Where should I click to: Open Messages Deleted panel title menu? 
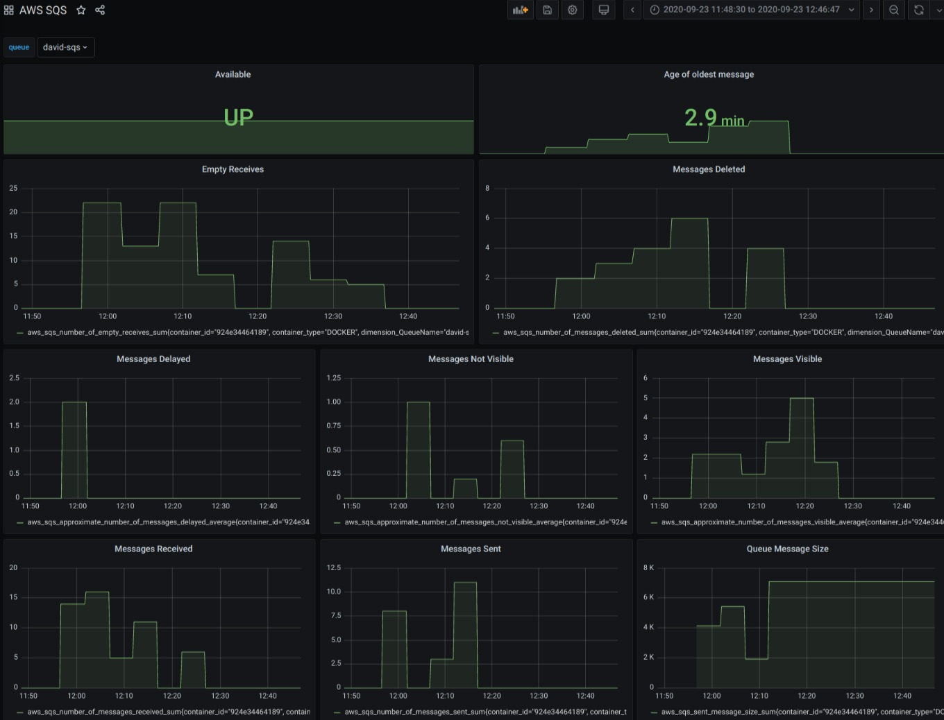click(x=709, y=169)
